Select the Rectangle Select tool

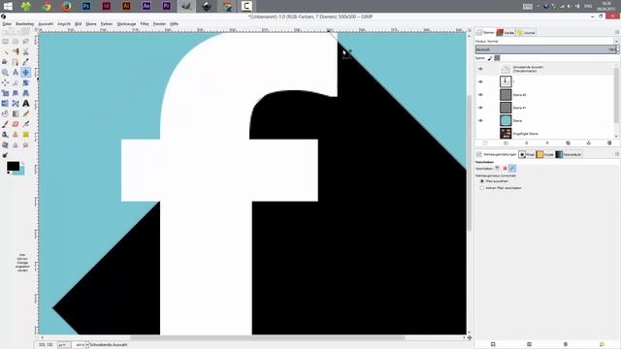click(5, 41)
